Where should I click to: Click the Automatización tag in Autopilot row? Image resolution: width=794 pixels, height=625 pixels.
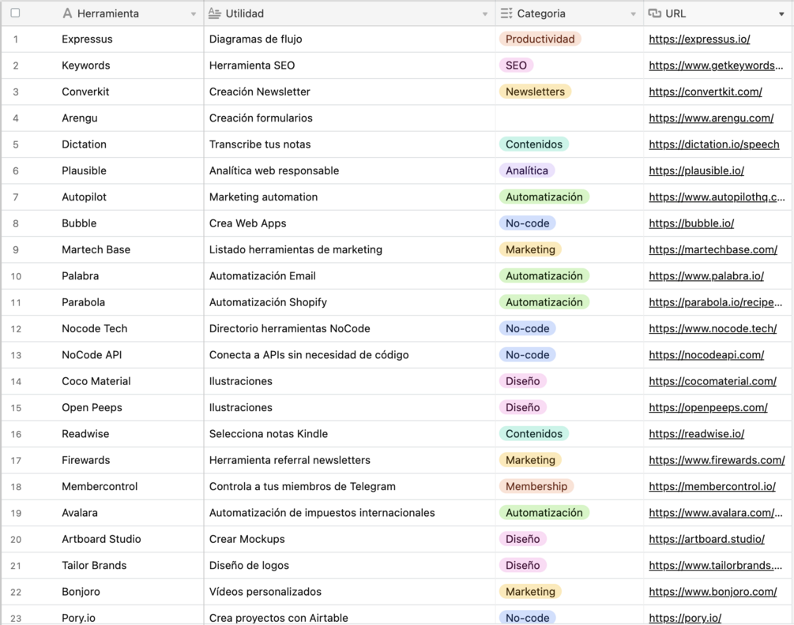click(544, 197)
